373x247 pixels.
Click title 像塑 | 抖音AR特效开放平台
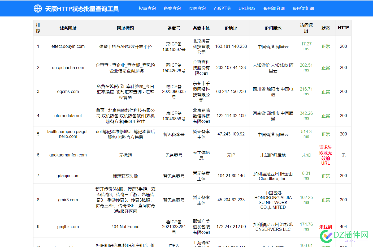[x=125, y=46]
